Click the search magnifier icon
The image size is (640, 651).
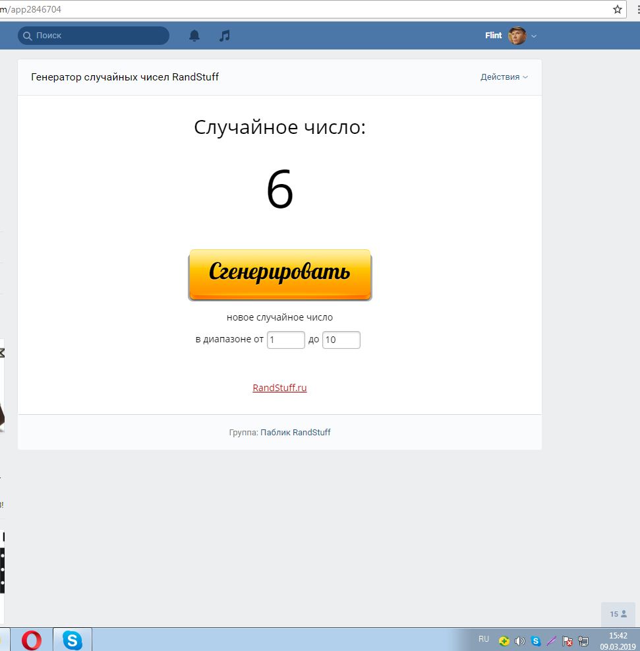click(28, 36)
